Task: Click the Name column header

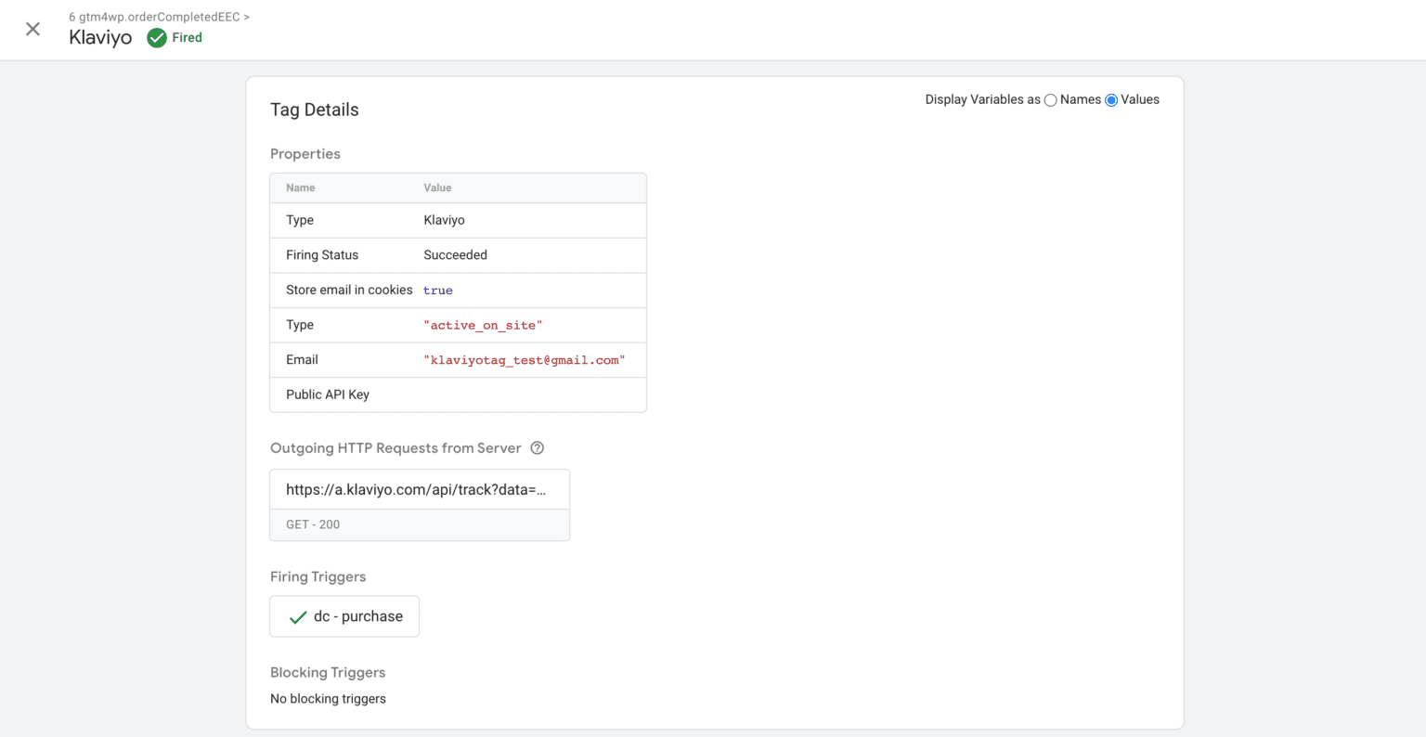Action: (x=301, y=187)
